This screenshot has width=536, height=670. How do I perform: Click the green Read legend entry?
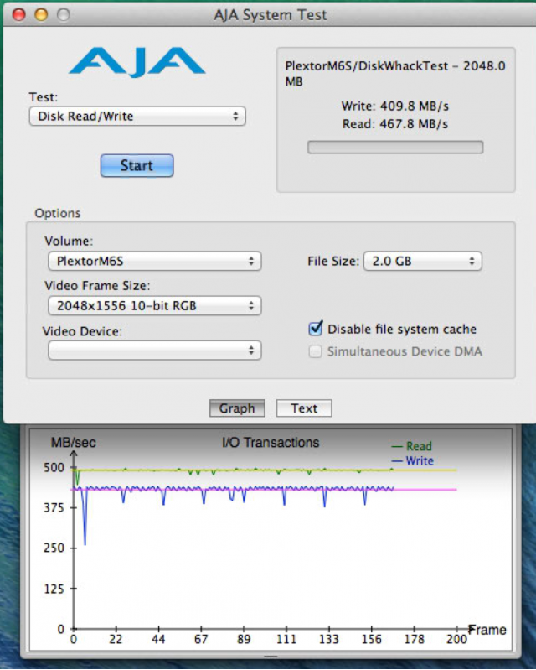[412, 446]
